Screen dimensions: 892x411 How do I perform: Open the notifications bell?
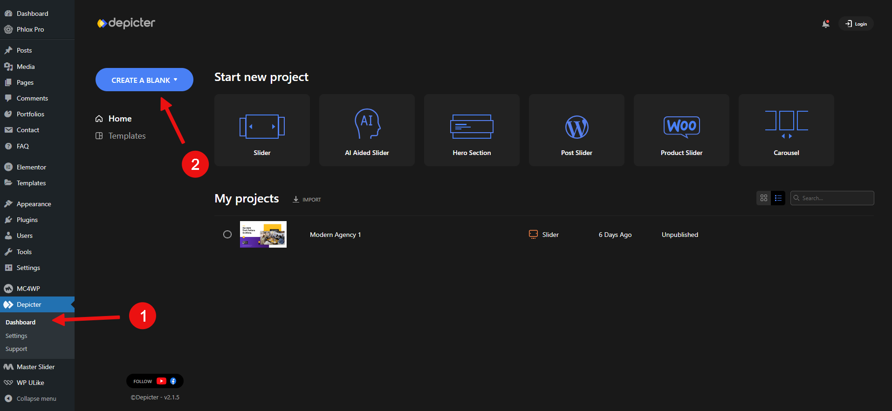tap(825, 24)
